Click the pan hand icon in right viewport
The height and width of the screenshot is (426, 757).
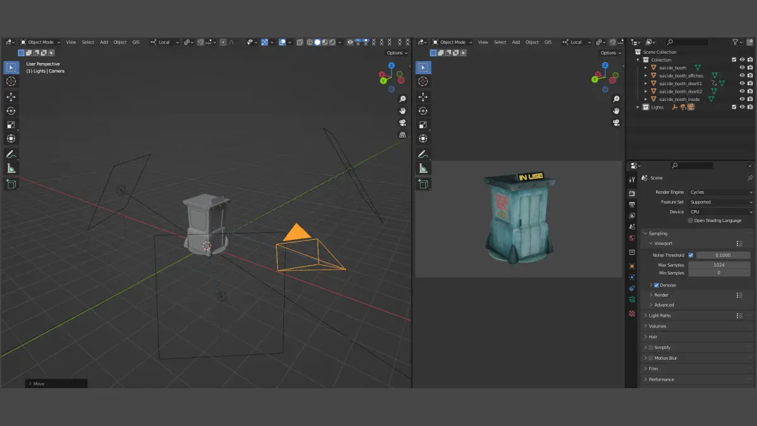pyautogui.click(x=616, y=111)
